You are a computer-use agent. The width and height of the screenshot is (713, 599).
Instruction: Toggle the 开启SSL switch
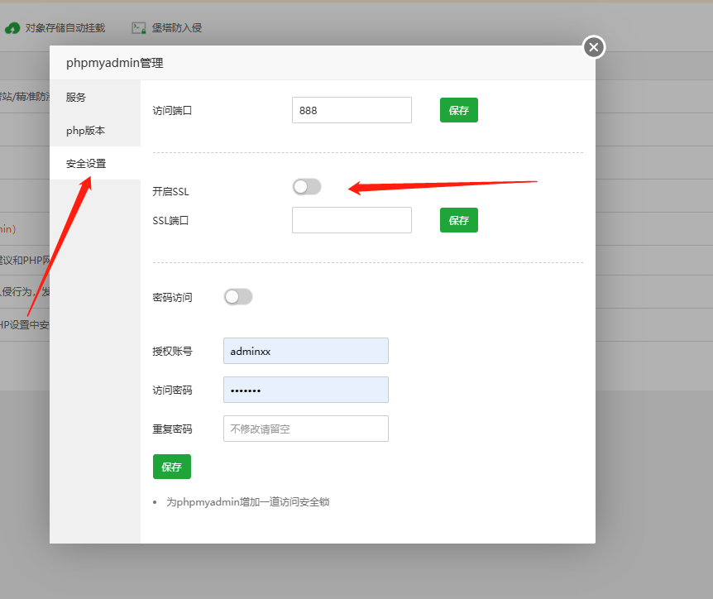pyautogui.click(x=307, y=186)
